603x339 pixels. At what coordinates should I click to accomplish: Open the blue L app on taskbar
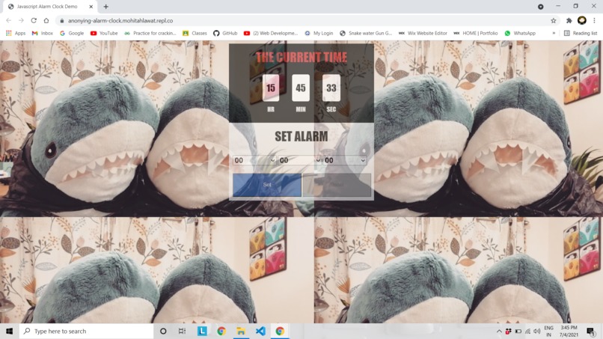[x=202, y=331]
